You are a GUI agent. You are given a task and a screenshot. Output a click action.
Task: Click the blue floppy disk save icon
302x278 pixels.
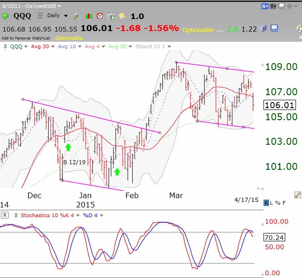[x=274, y=28]
